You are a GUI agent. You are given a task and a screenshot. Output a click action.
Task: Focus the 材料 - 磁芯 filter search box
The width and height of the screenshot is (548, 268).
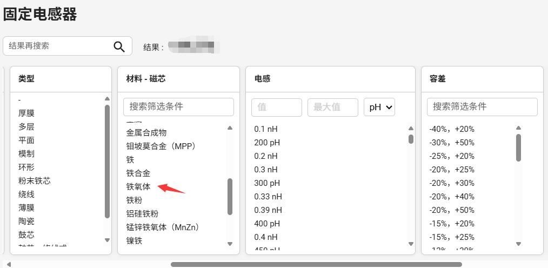tap(178, 107)
